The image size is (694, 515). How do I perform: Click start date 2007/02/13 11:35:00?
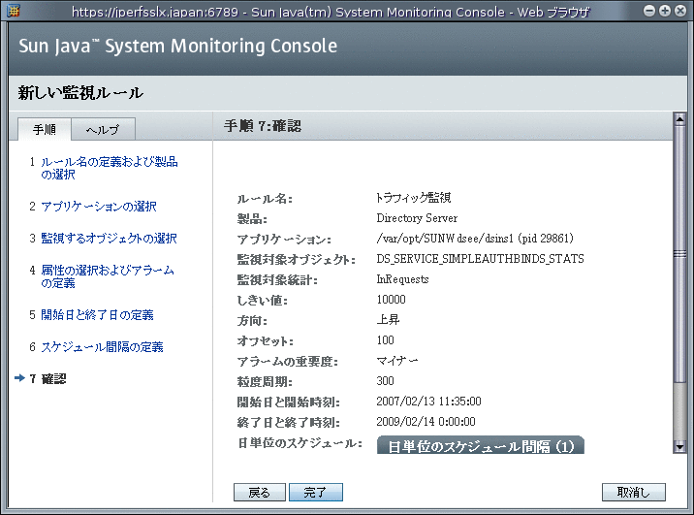pyautogui.click(x=428, y=402)
